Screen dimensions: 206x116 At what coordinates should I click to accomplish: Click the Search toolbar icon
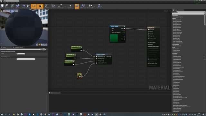(x=18, y=6)
